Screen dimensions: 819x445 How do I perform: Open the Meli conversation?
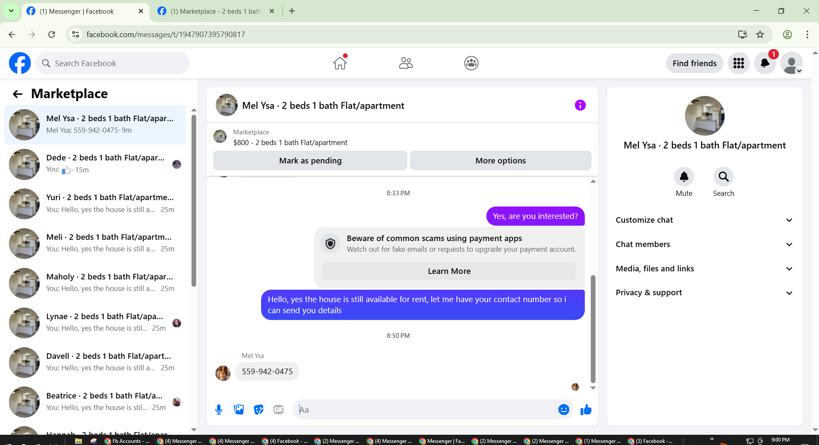pyautogui.click(x=95, y=244)
